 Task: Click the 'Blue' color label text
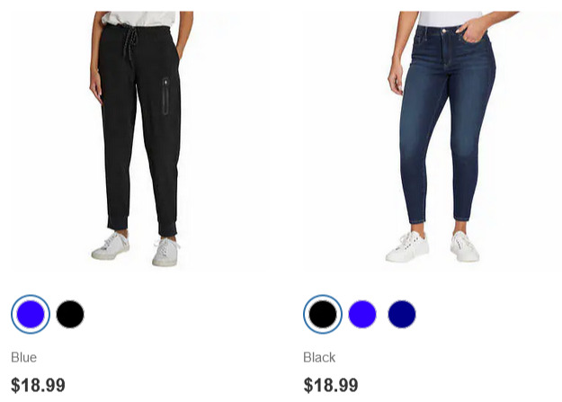point(23,357)
